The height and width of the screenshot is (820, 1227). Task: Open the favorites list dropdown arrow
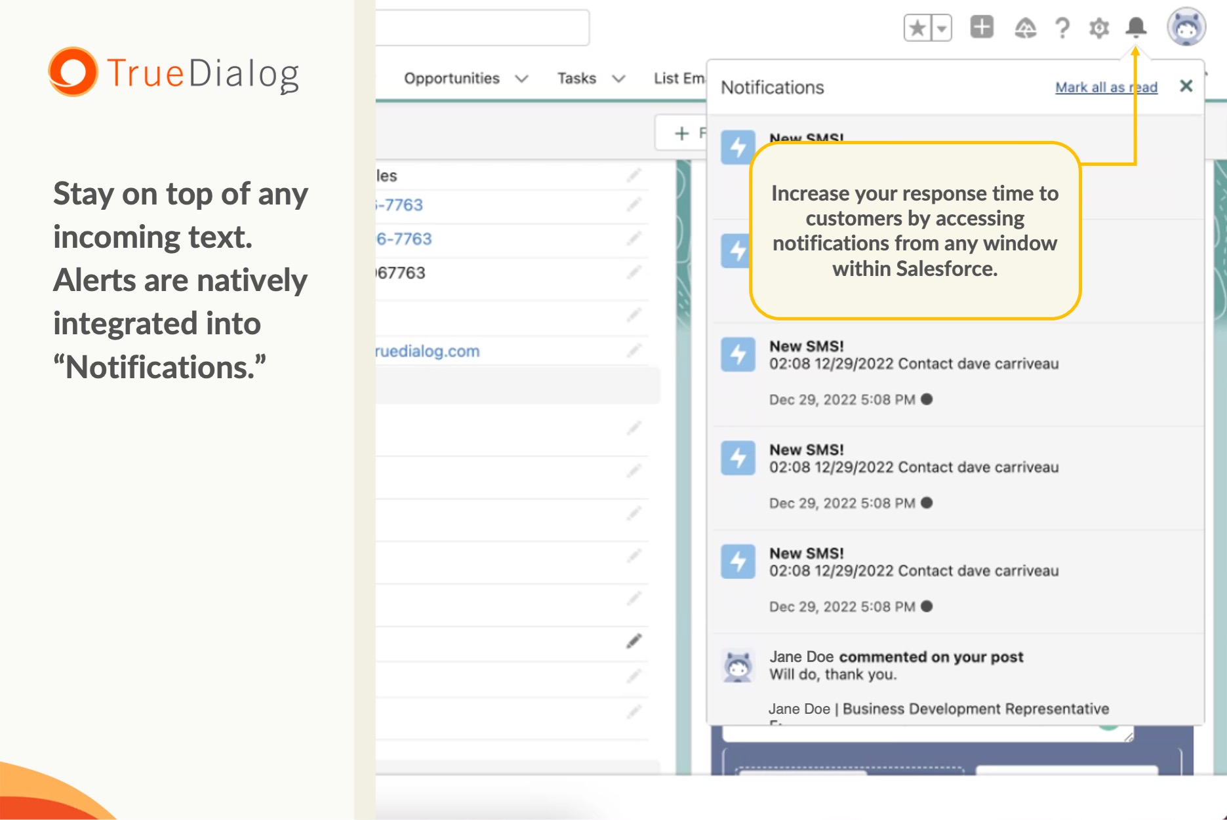coord(942,28)
